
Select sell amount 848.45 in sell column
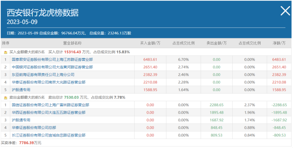216,128
